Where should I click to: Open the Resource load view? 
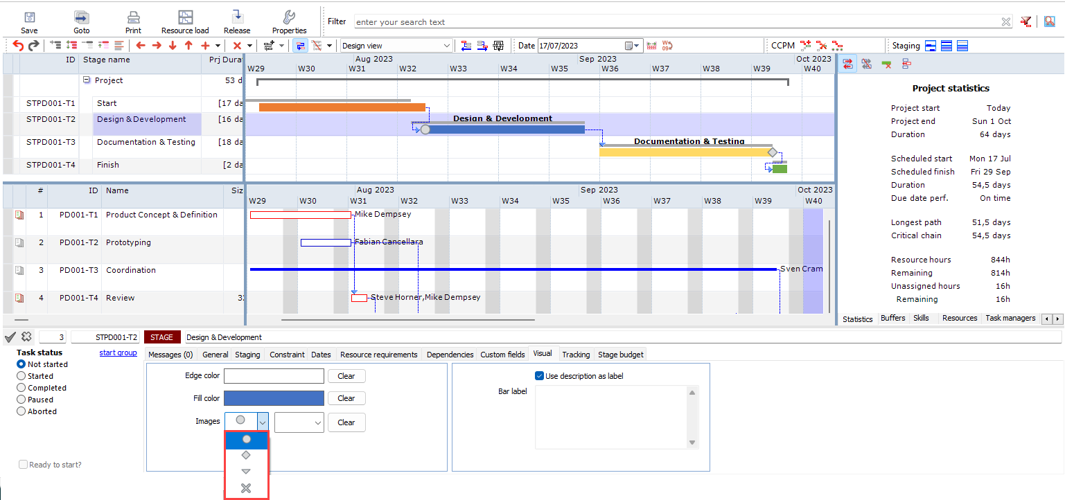click(x=185, y=17)
